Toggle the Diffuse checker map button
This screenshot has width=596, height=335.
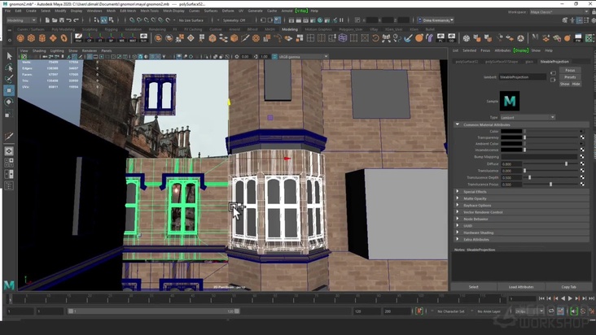(x=582, y=164)
